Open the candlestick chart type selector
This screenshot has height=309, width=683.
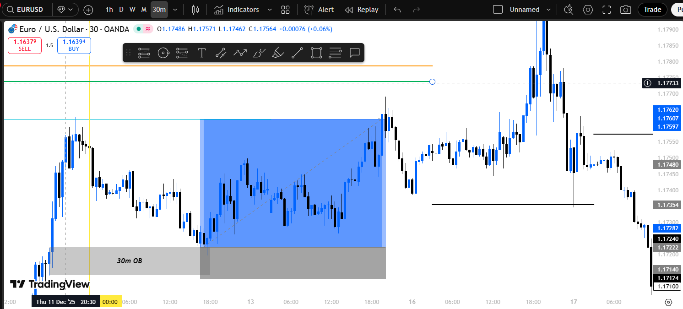pyautogui.click(x=195, y=10)
